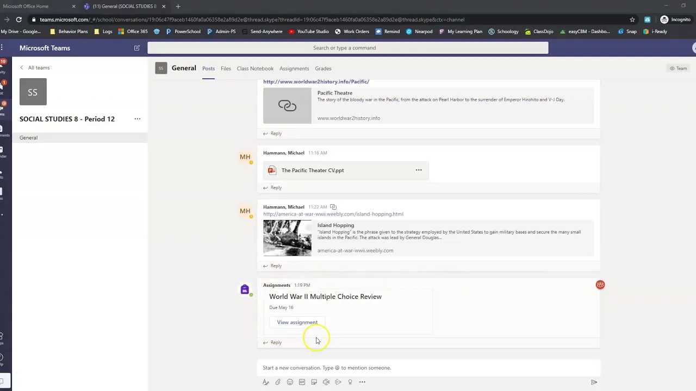Screen dimensions: 696x391
Task: Open YouTube Studio bookmark
Action: click(x=309, y=31)
